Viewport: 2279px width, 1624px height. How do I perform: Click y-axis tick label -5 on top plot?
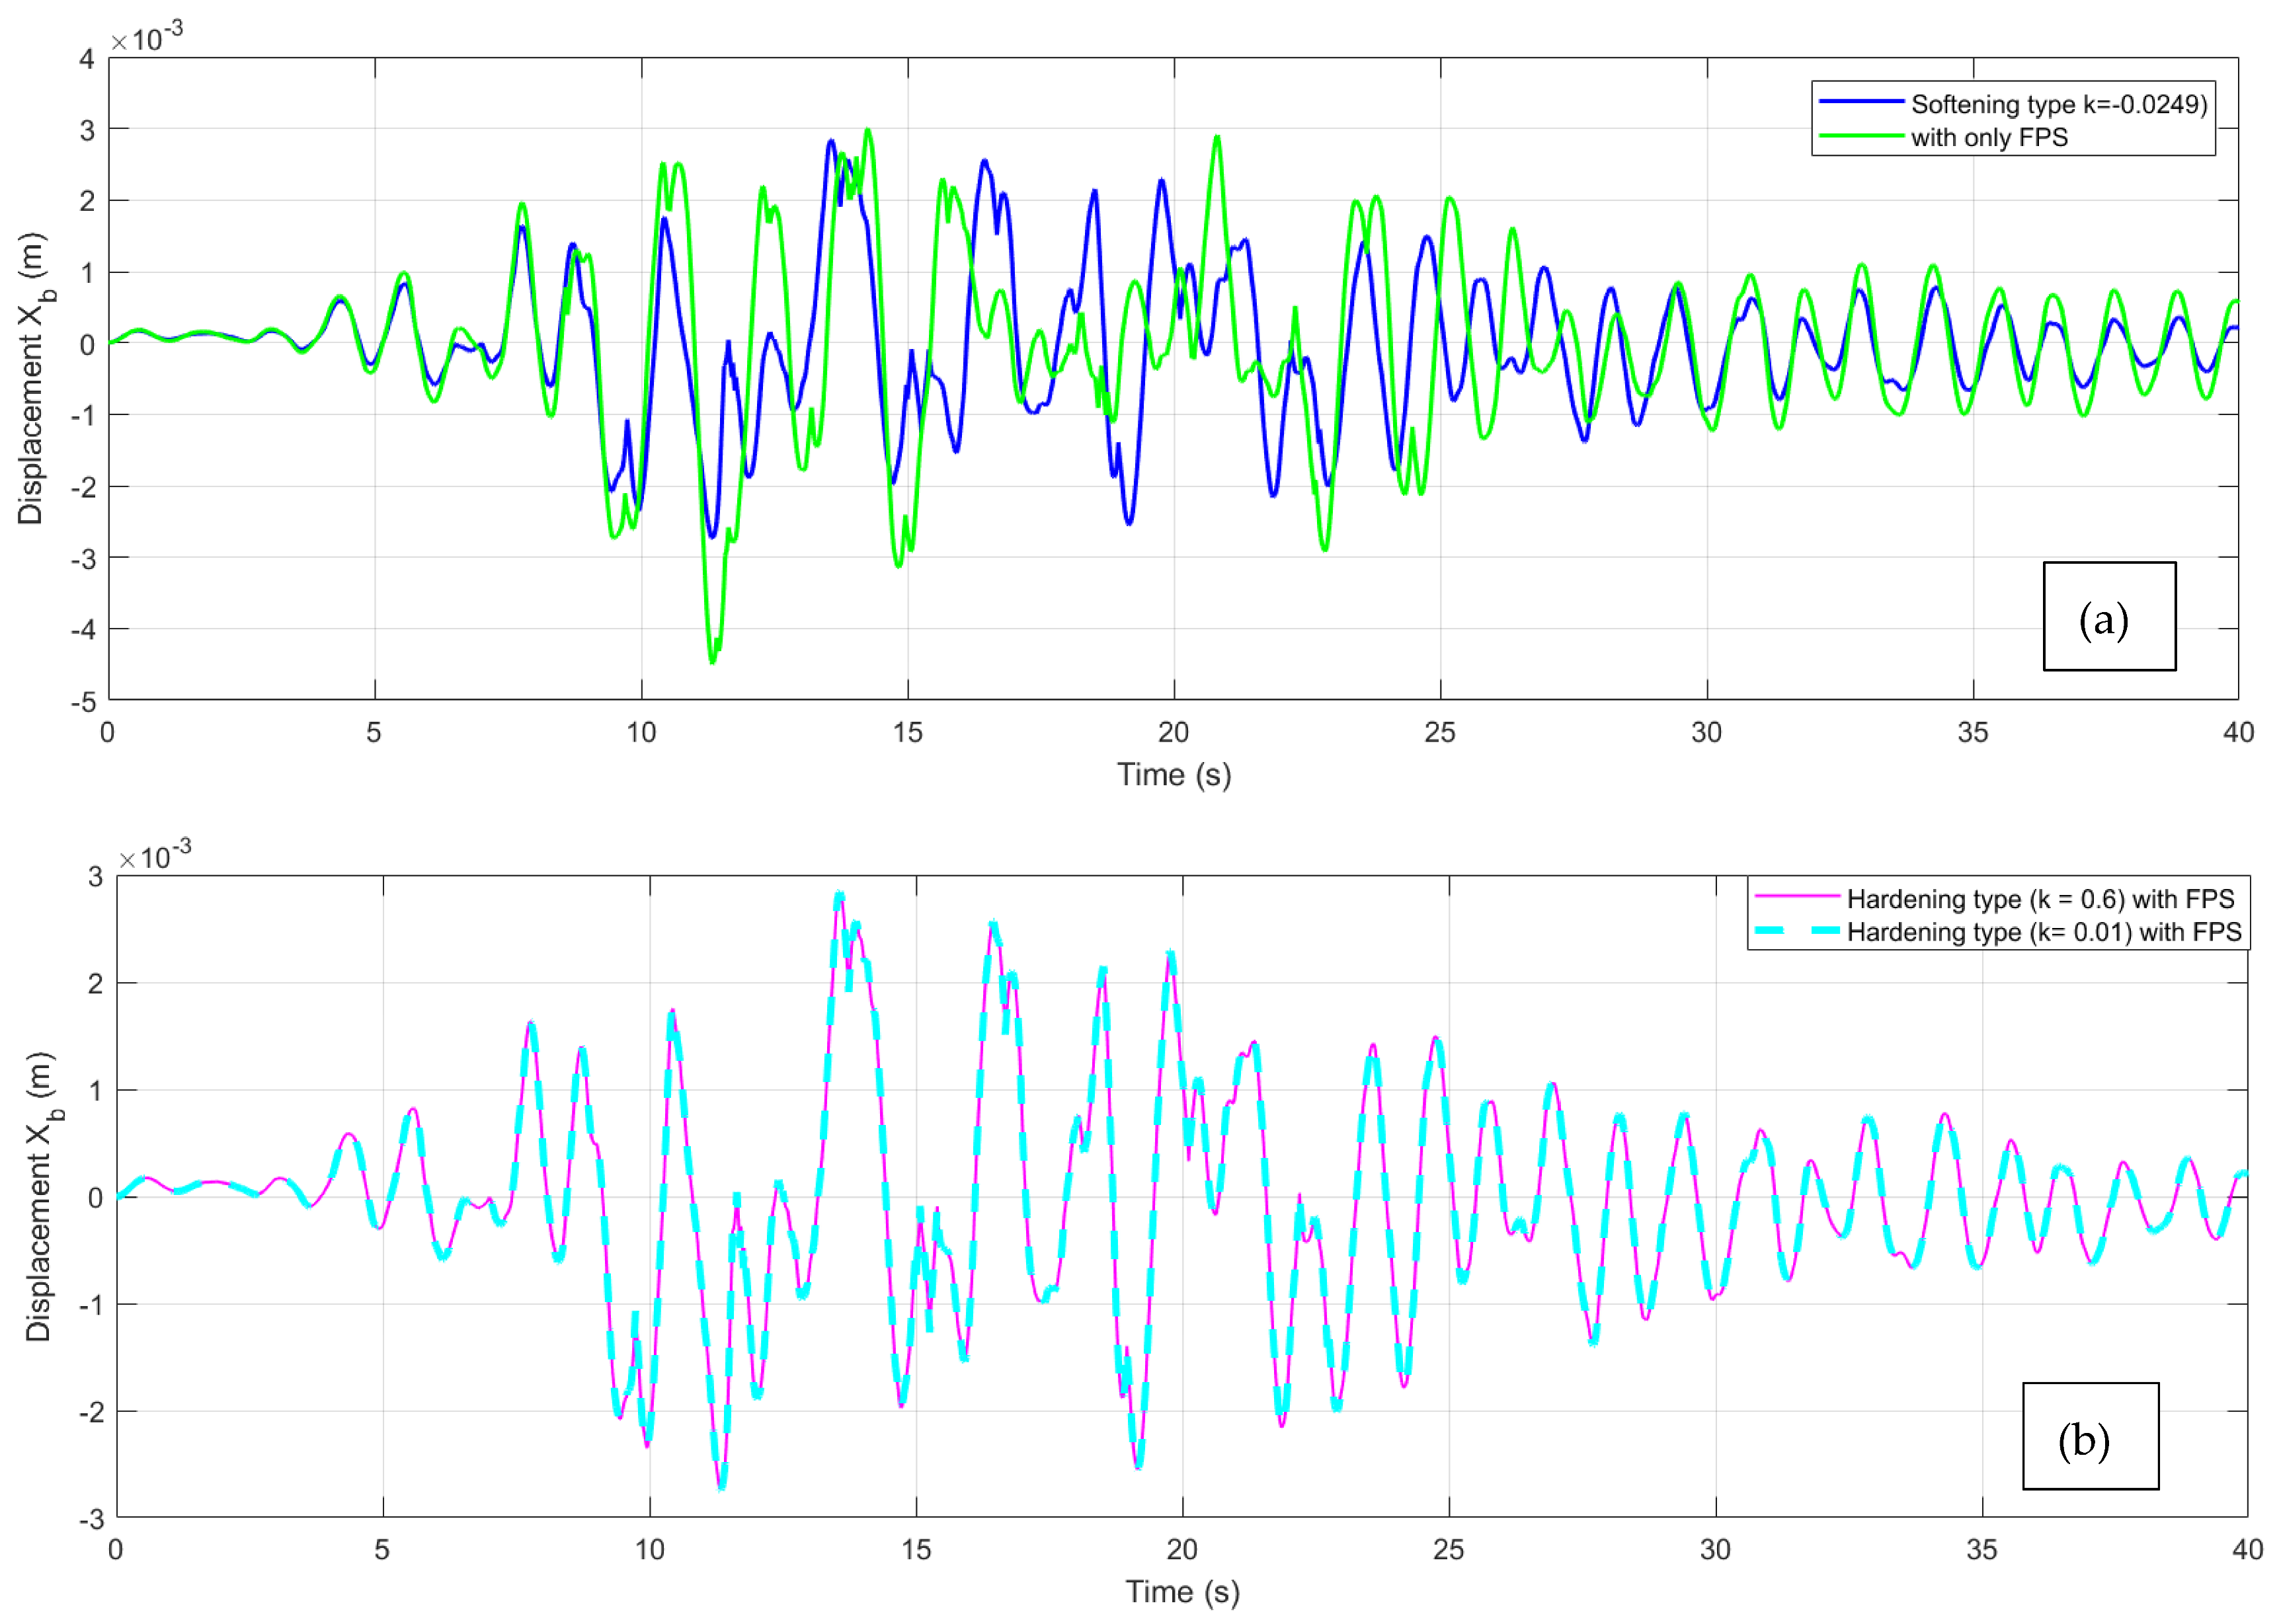(x=84, y=701)
